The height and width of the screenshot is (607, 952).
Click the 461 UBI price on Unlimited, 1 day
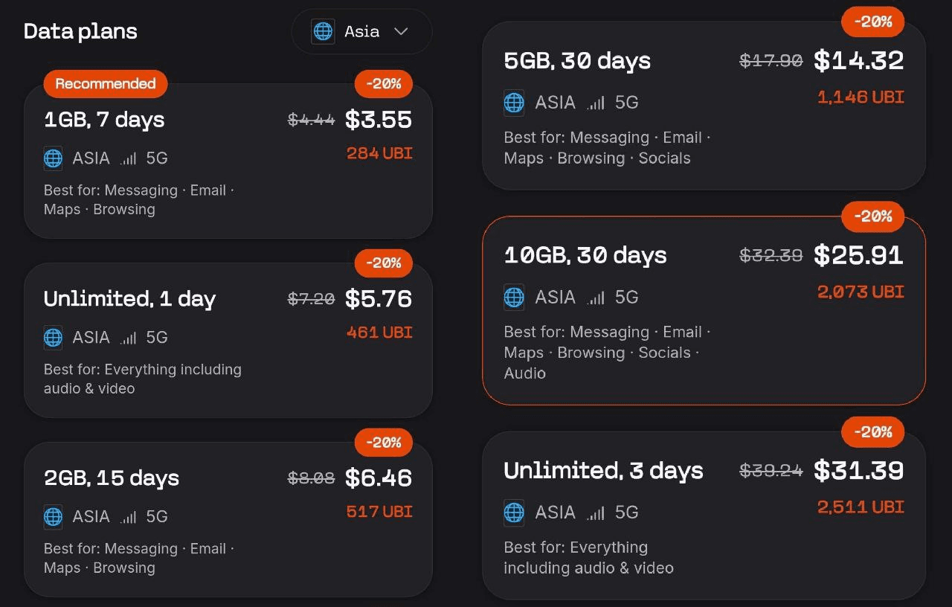tap(379, 333)
